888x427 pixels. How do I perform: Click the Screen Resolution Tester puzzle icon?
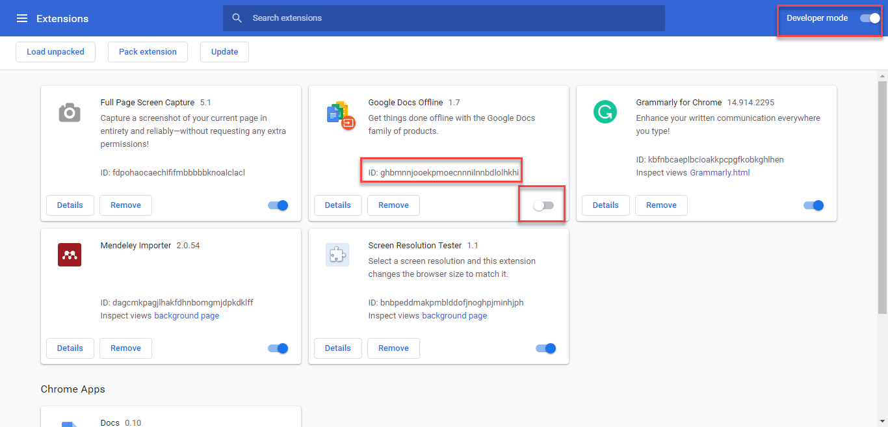click(x=337, y=255)
